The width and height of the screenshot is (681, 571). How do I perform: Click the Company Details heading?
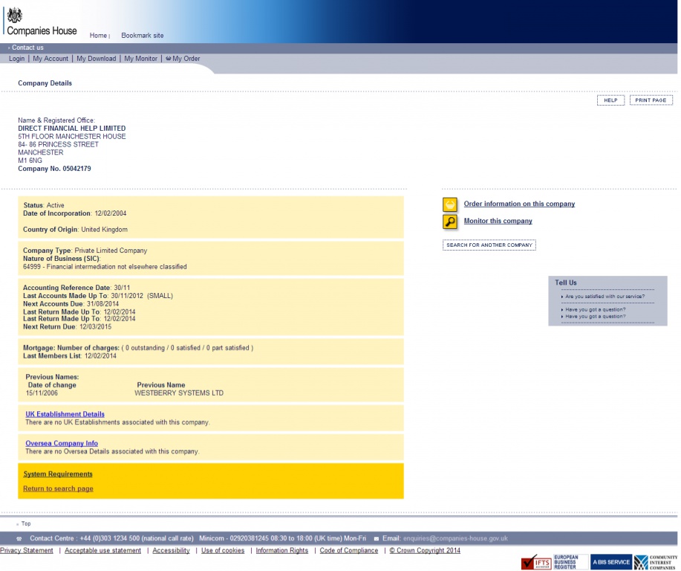pos(45,83)
